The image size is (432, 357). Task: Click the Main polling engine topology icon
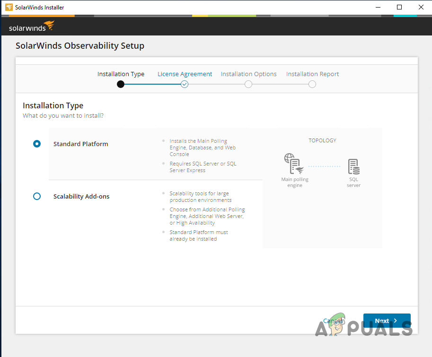[x=294, y=164]
